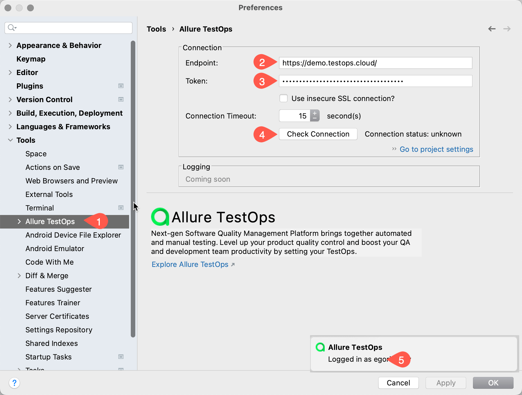Select Allure TestOps in settings tree
Viewport: 522px width, 395px height.
(x=50, y=221)
